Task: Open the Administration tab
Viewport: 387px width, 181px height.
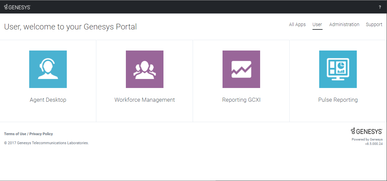Action: click(x=344, y=24)
